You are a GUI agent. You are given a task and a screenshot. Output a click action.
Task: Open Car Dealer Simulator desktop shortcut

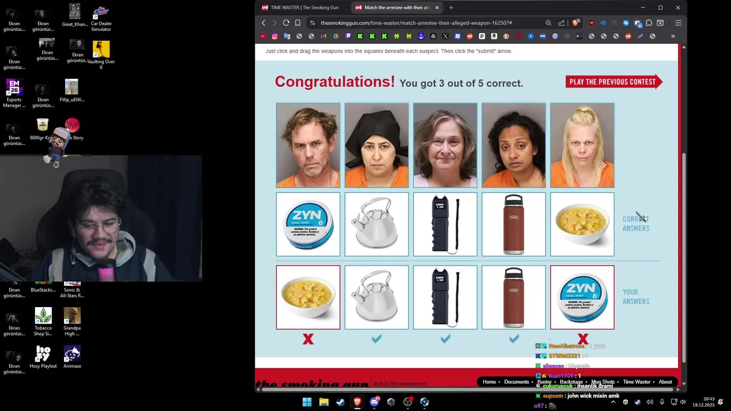tap(101, 18)
